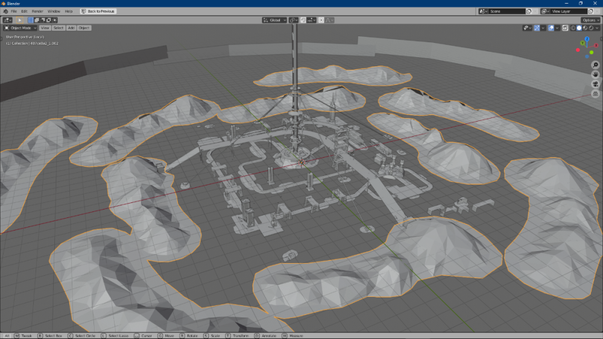Select the Tweak tool arrow icon
Image resolution: width=603 pixels, height=339 pixels.
click(x=19, y=20)
